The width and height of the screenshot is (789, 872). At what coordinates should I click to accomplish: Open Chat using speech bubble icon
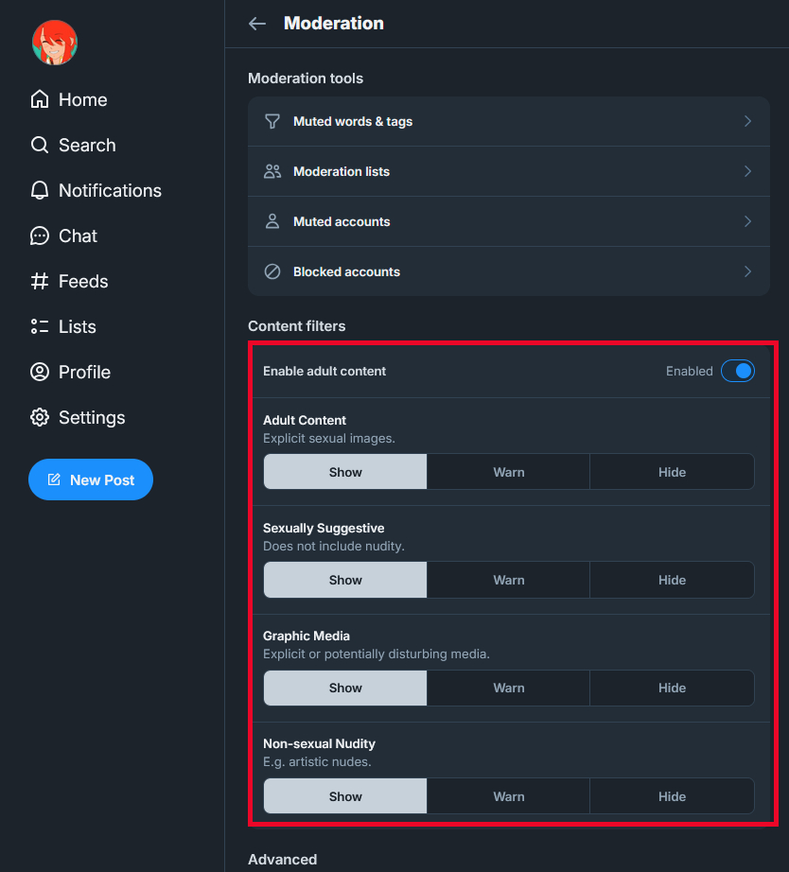(x=40, y=235)
